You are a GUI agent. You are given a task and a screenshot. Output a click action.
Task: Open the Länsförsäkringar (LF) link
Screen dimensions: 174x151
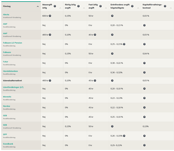click(x=13, y=87)
